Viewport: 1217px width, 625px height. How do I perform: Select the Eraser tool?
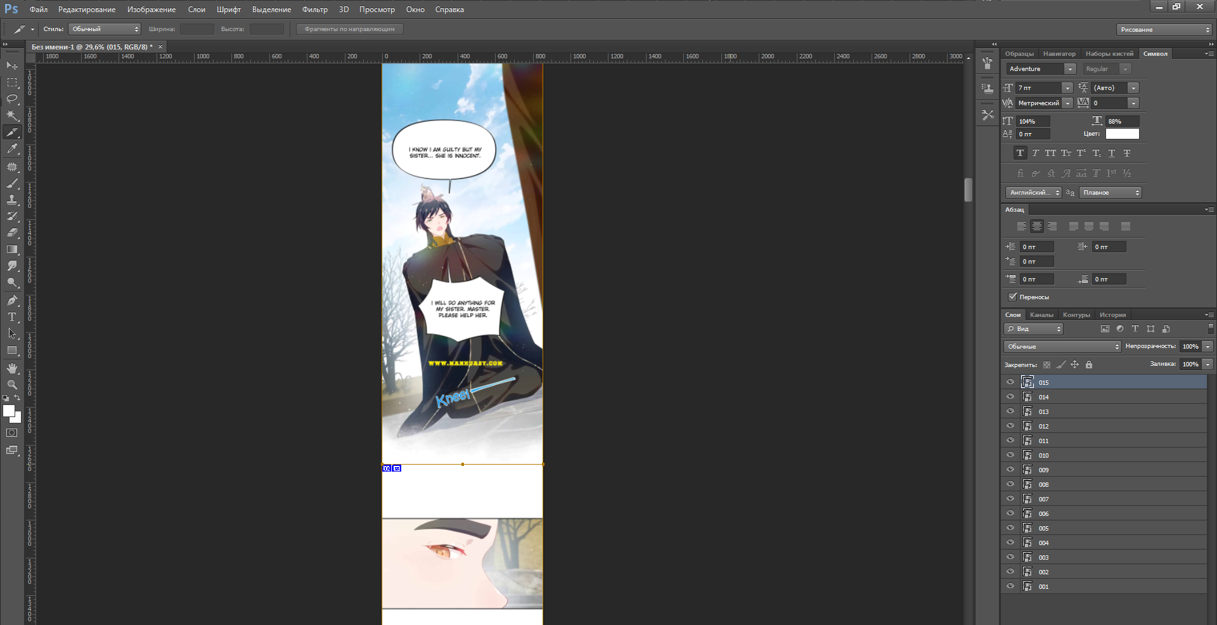pyautogui.click(x=12, y=233)
